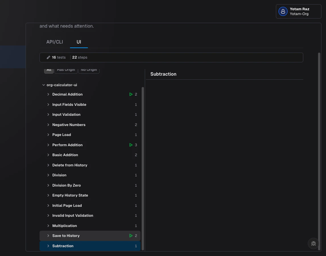Open the Empty History State test
326x256 pixels.
[70, 195]
